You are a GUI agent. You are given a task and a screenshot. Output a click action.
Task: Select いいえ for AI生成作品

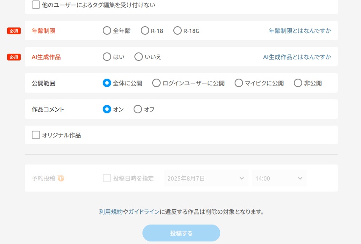(139, 57)
